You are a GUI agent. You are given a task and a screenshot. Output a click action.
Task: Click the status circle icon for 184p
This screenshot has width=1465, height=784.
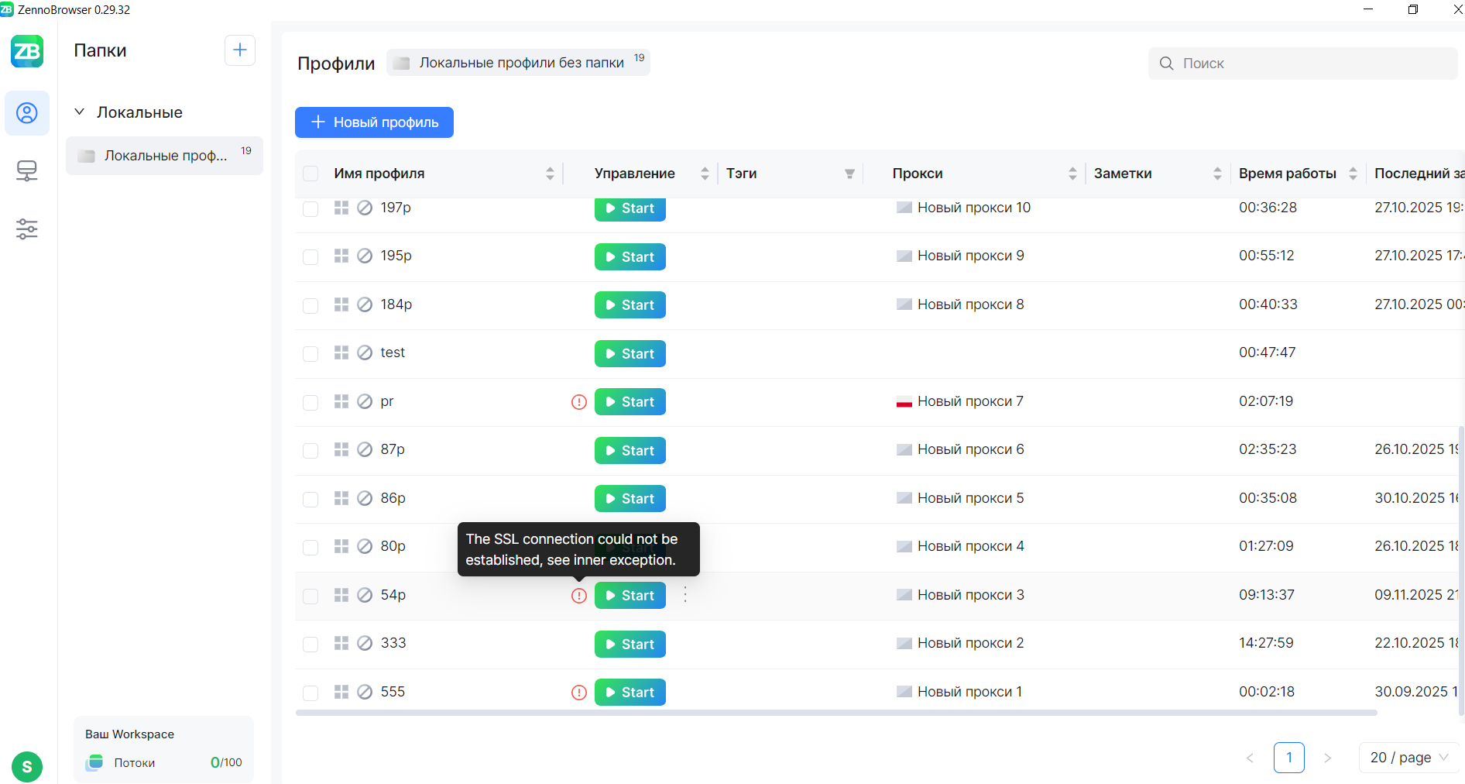(x=365, y=304)
